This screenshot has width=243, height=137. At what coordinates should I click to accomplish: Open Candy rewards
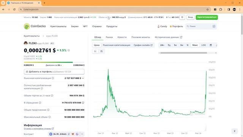tap(162, 26)
